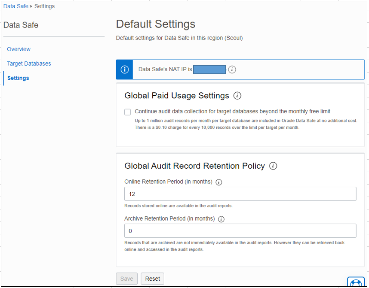This screenshot has height=288, width=369.
Task: Open info tooltip for Global Paid Usage Settings
Action: click(x=237, y=96)
